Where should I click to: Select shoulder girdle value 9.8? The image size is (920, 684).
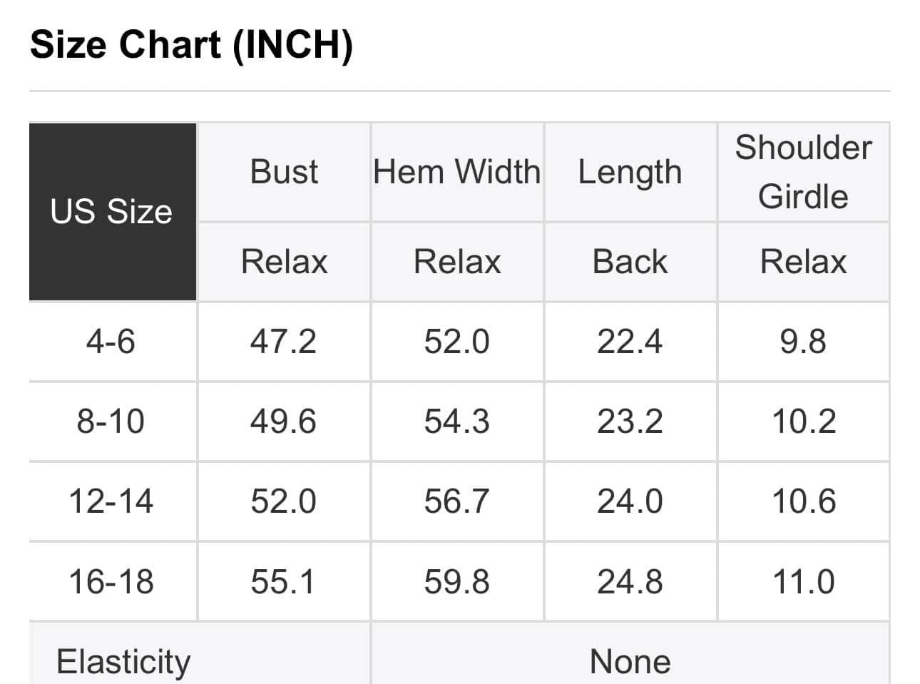803,341
